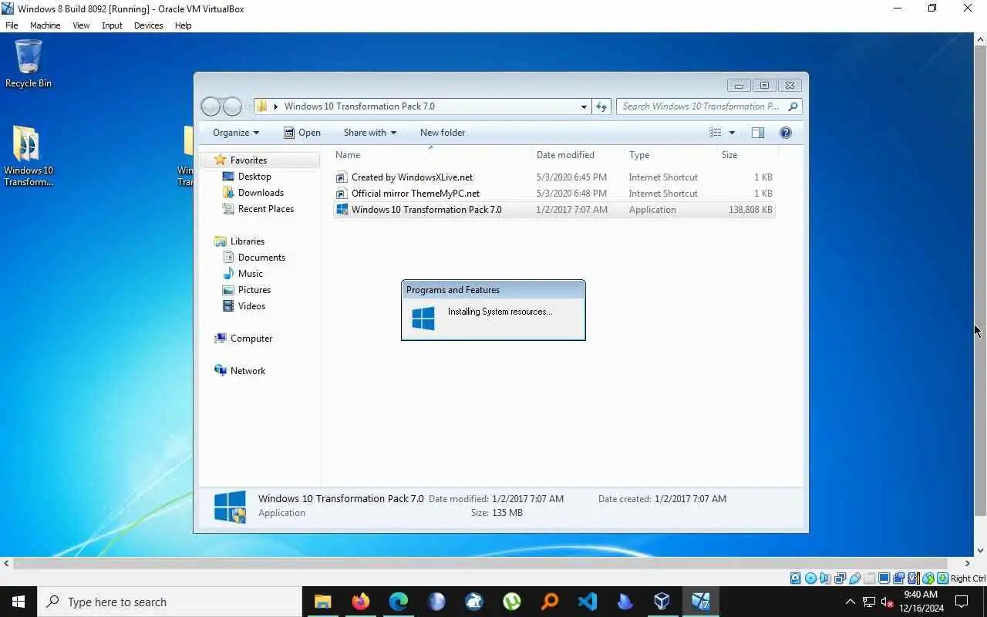Expand the view options dropdown arrow
This screenshot has height=617, width=987.
tap(732, 133)
